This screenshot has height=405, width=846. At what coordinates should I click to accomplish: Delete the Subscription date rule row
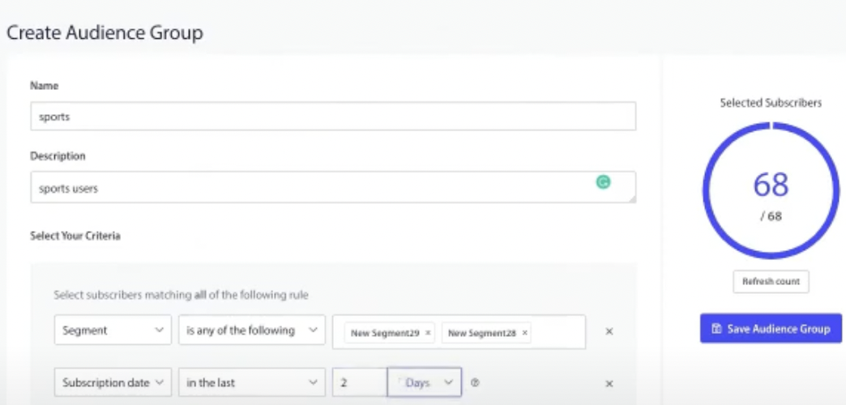609,383
